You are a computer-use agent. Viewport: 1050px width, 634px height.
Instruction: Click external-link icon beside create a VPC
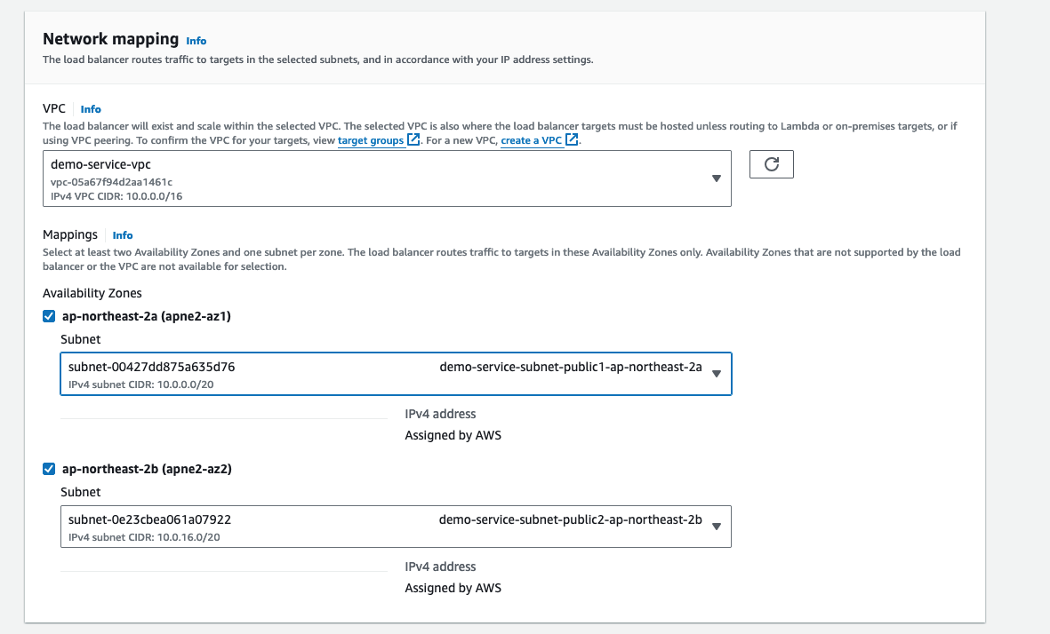(x=572, y=139)
